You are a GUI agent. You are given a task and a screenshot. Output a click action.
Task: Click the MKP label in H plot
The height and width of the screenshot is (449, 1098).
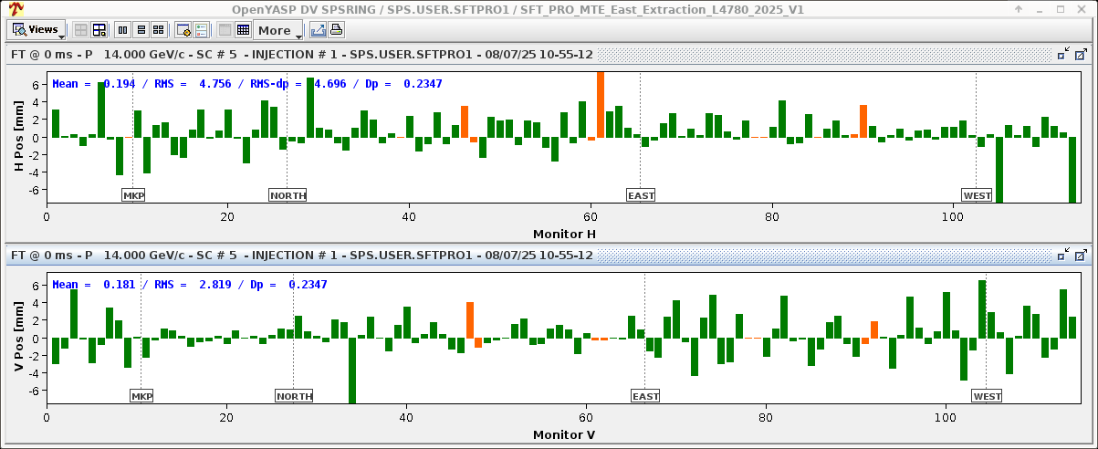pos(133,195)
